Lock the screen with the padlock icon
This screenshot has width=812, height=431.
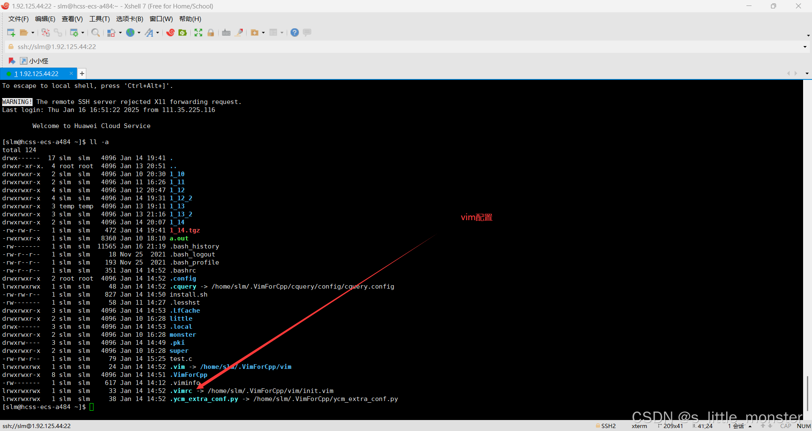tap(211, 33)
